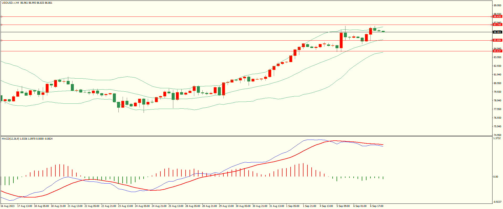Click the 16 Aug 2023 time axis label

[8, 206]
